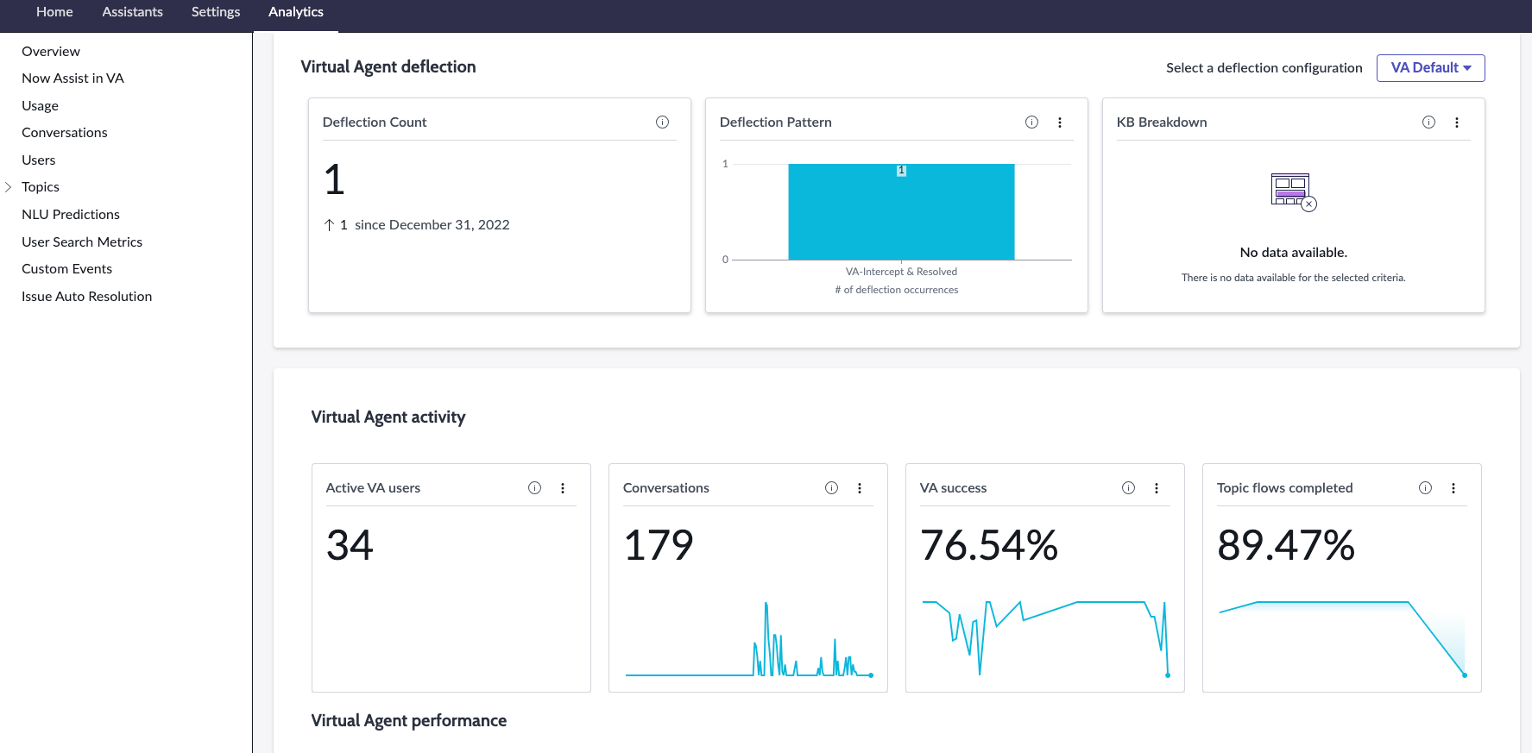Open VA success more options menu
Viewport: 1532px width, 753px height.
pos(1157,488)
